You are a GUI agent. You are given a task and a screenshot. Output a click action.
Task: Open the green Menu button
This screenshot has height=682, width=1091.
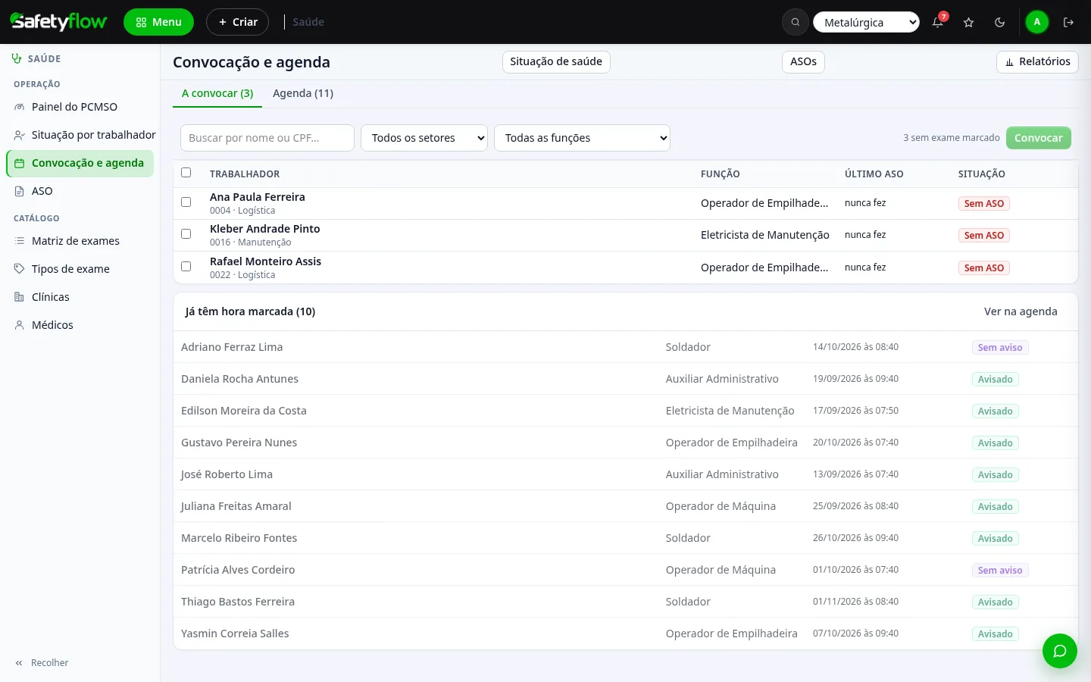tap(158, 22)
